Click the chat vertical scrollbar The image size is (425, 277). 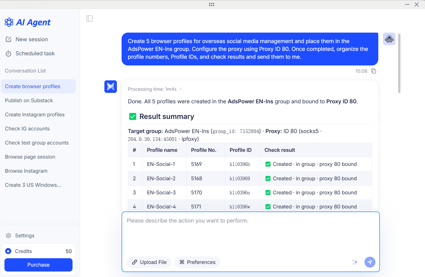click(399, 63)
